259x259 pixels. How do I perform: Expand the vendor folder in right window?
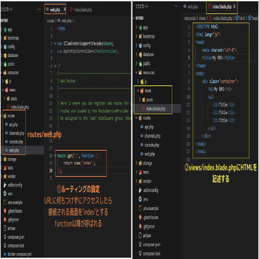(137, 181)
